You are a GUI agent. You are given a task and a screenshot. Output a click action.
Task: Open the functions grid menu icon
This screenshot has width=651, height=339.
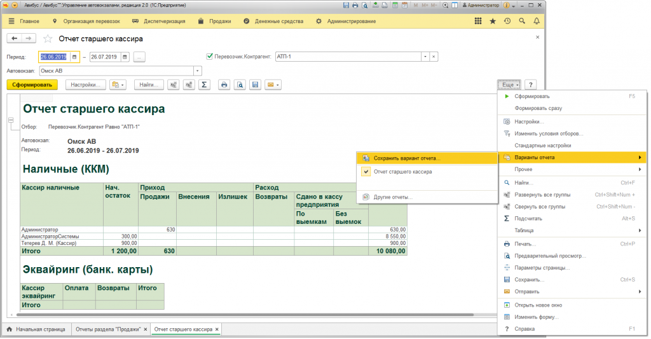pyautogui.click(x=478, y=21)
